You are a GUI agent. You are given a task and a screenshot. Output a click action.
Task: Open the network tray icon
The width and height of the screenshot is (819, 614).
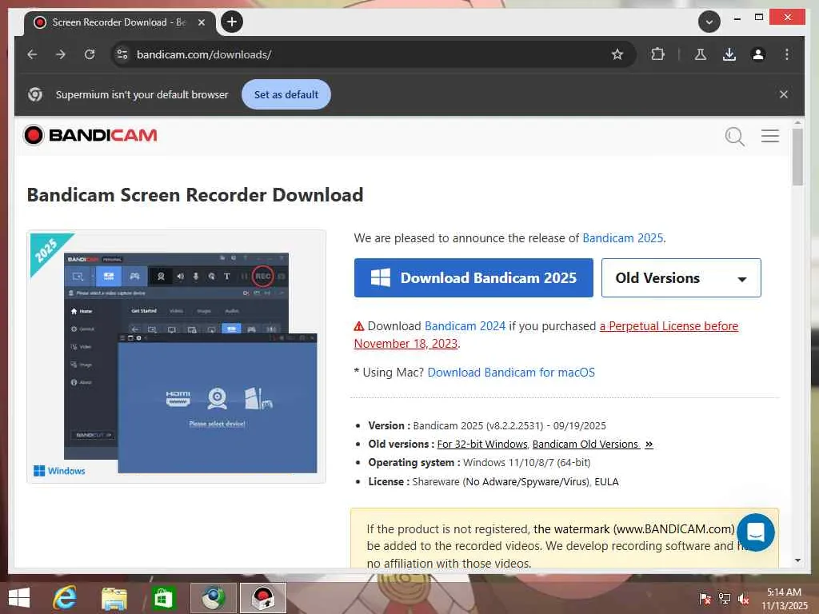tap(725, 598)
